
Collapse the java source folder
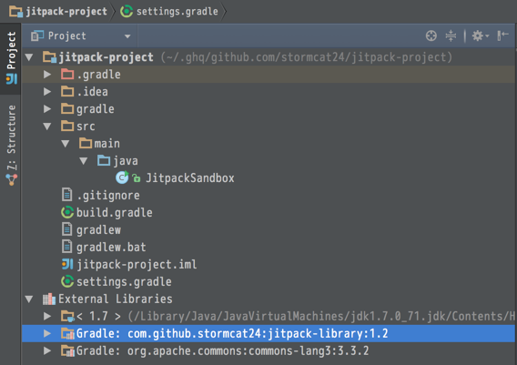pyautogui.click(x=84, y=161)
